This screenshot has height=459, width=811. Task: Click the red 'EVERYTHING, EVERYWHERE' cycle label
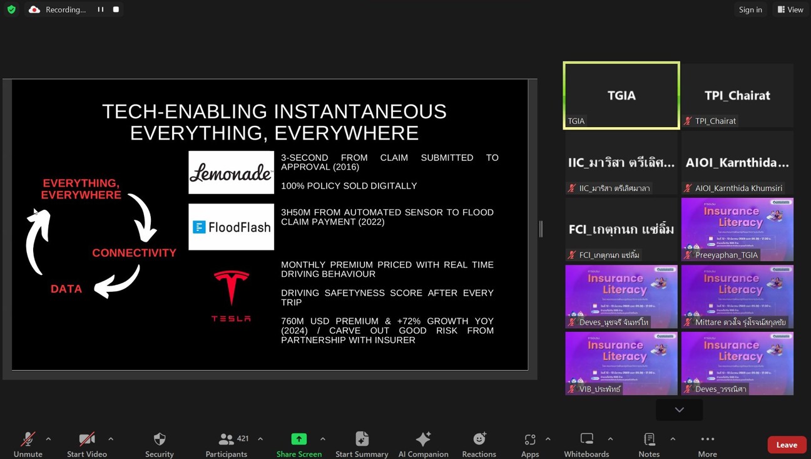pyautogui.click(x=81, y=189)
